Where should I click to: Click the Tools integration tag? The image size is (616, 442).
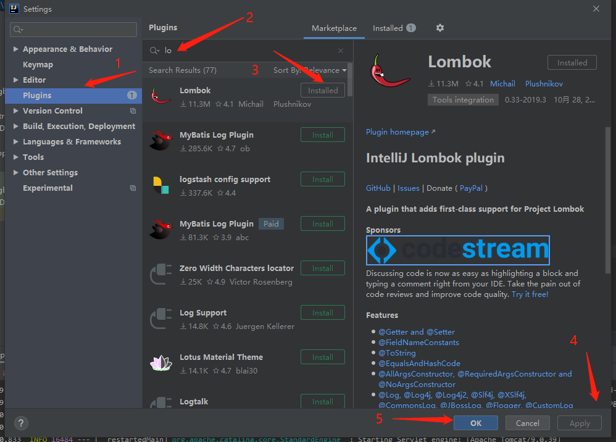[x=463, y=100]
